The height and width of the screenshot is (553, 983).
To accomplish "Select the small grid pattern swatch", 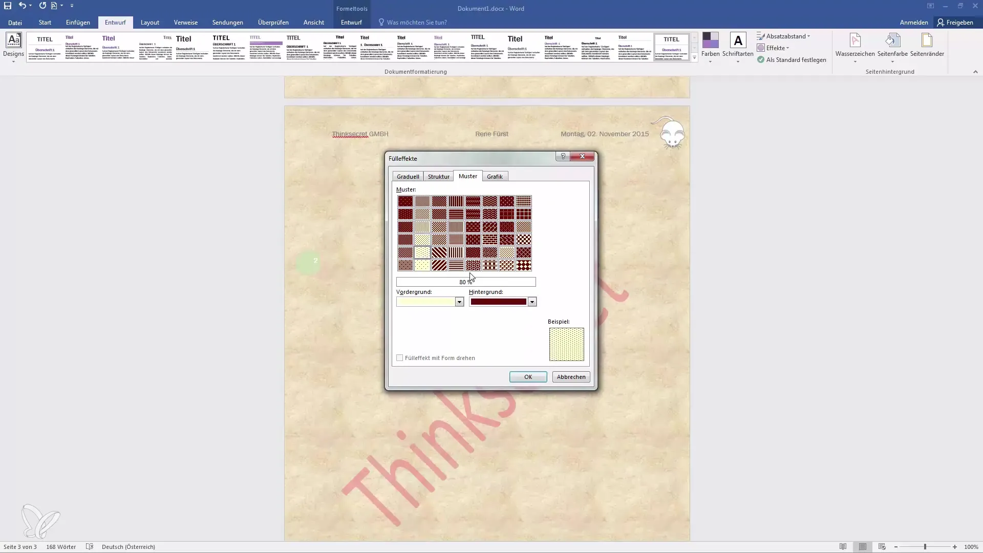I will coord(524,201).
